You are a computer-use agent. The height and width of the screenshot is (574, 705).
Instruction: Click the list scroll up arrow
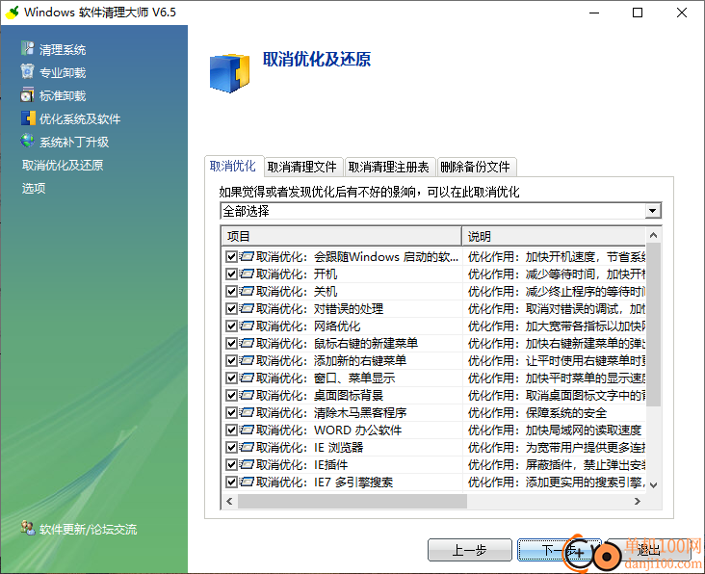[x=653, y=235]
